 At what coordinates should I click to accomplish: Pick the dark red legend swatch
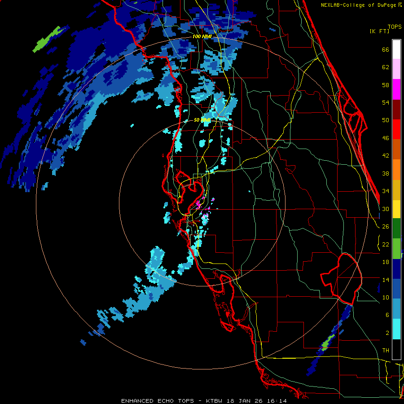click(396, 109)
